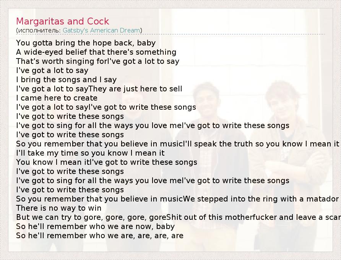Select the lyric 'There is no way to win'
This screenshot has width=341, height=260.
click(x=58, y=208)
